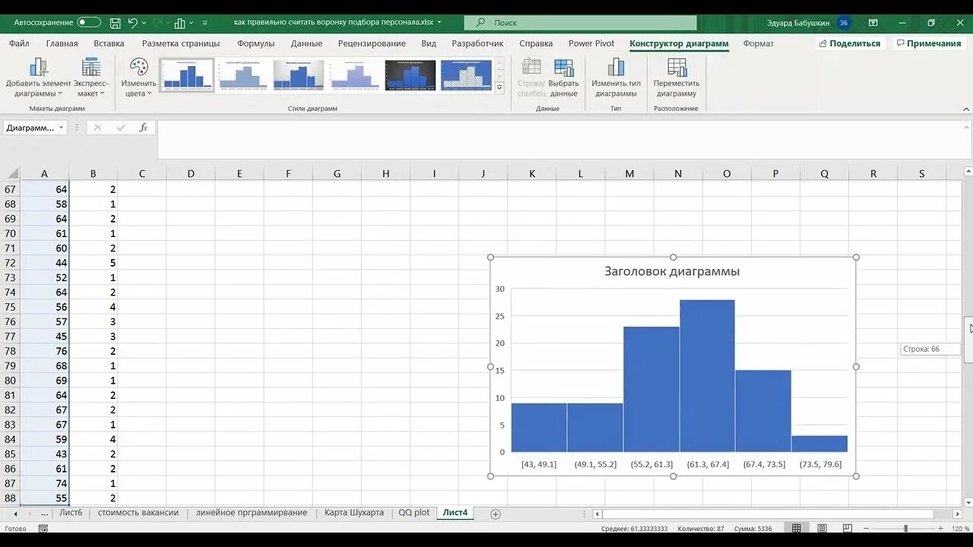Screen dimensions: 973x547
Task: Click into the formula bar
Action: tap(563, 138)
